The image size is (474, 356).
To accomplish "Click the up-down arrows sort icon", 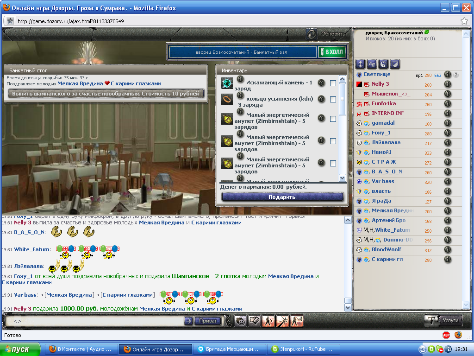I will click(360, 64).
